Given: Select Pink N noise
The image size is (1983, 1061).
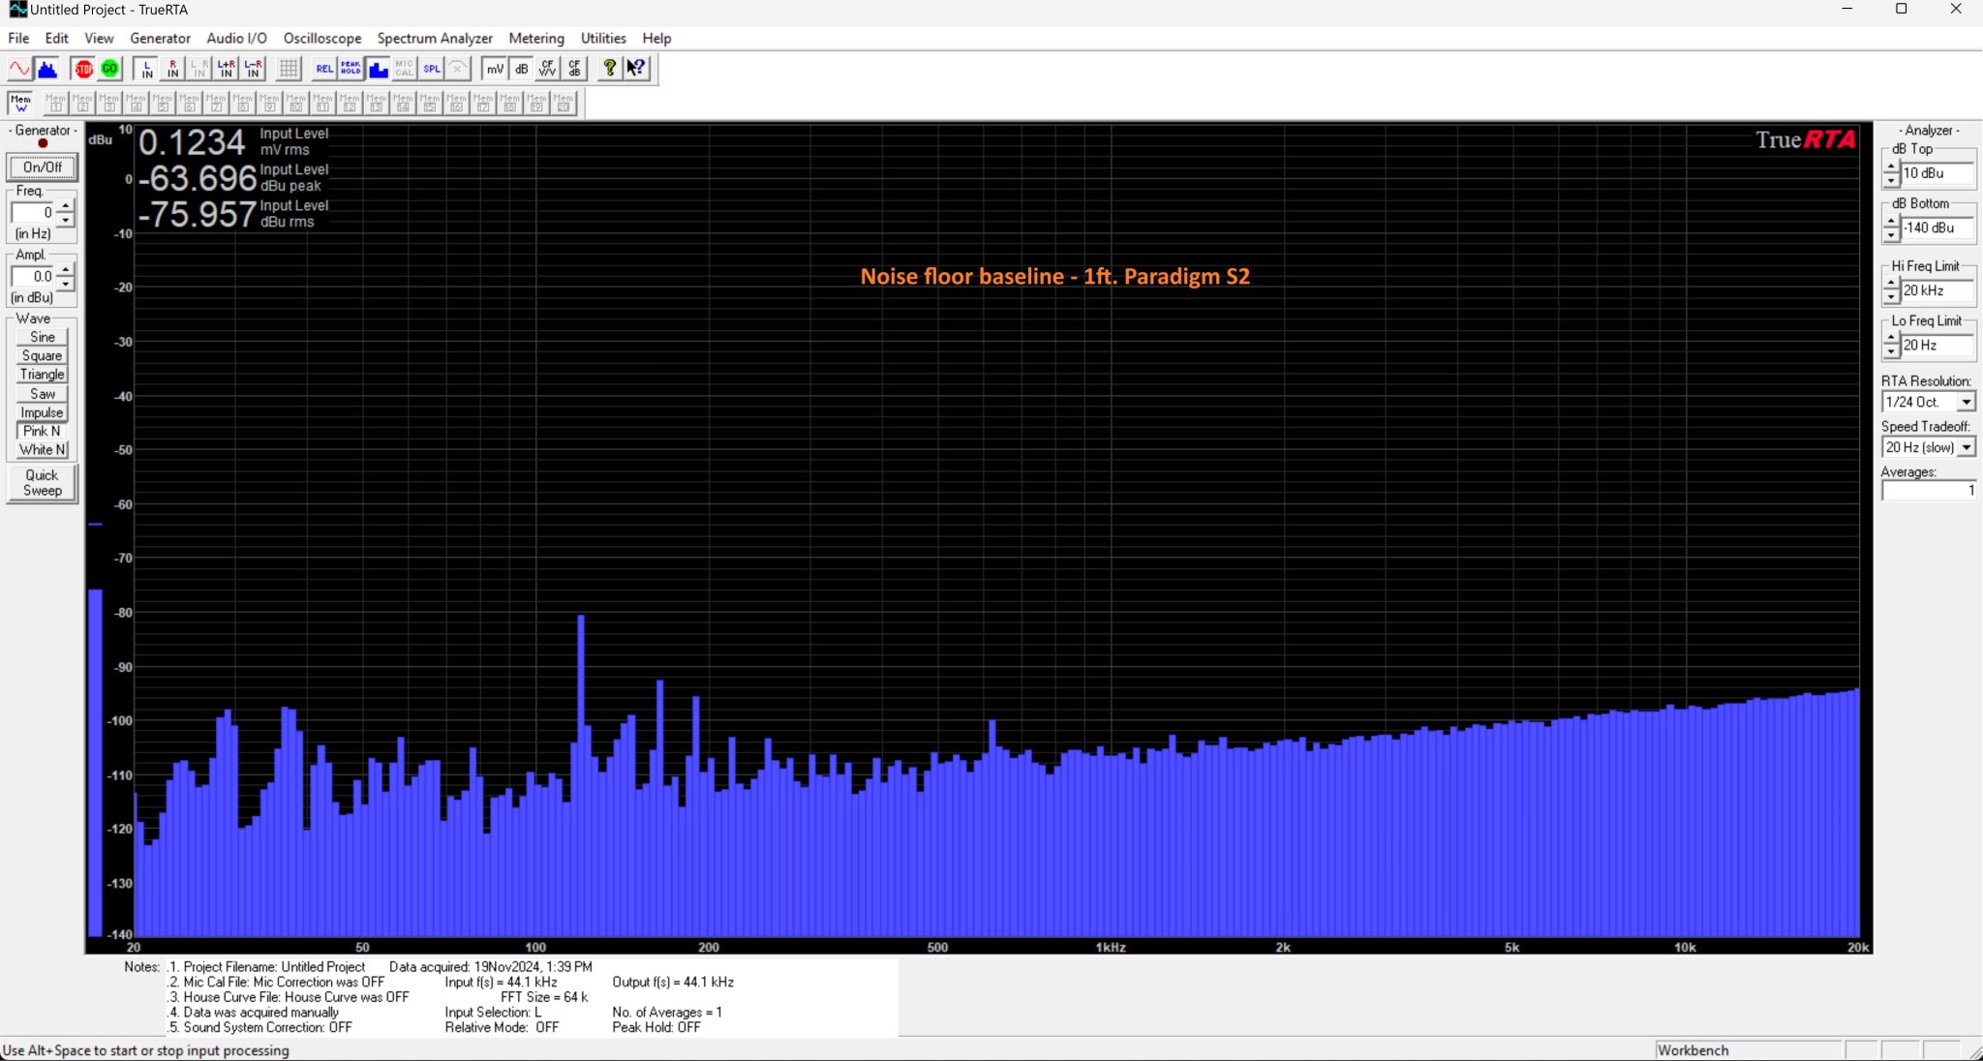Looking at the screenshot, I should coord(43,431).
